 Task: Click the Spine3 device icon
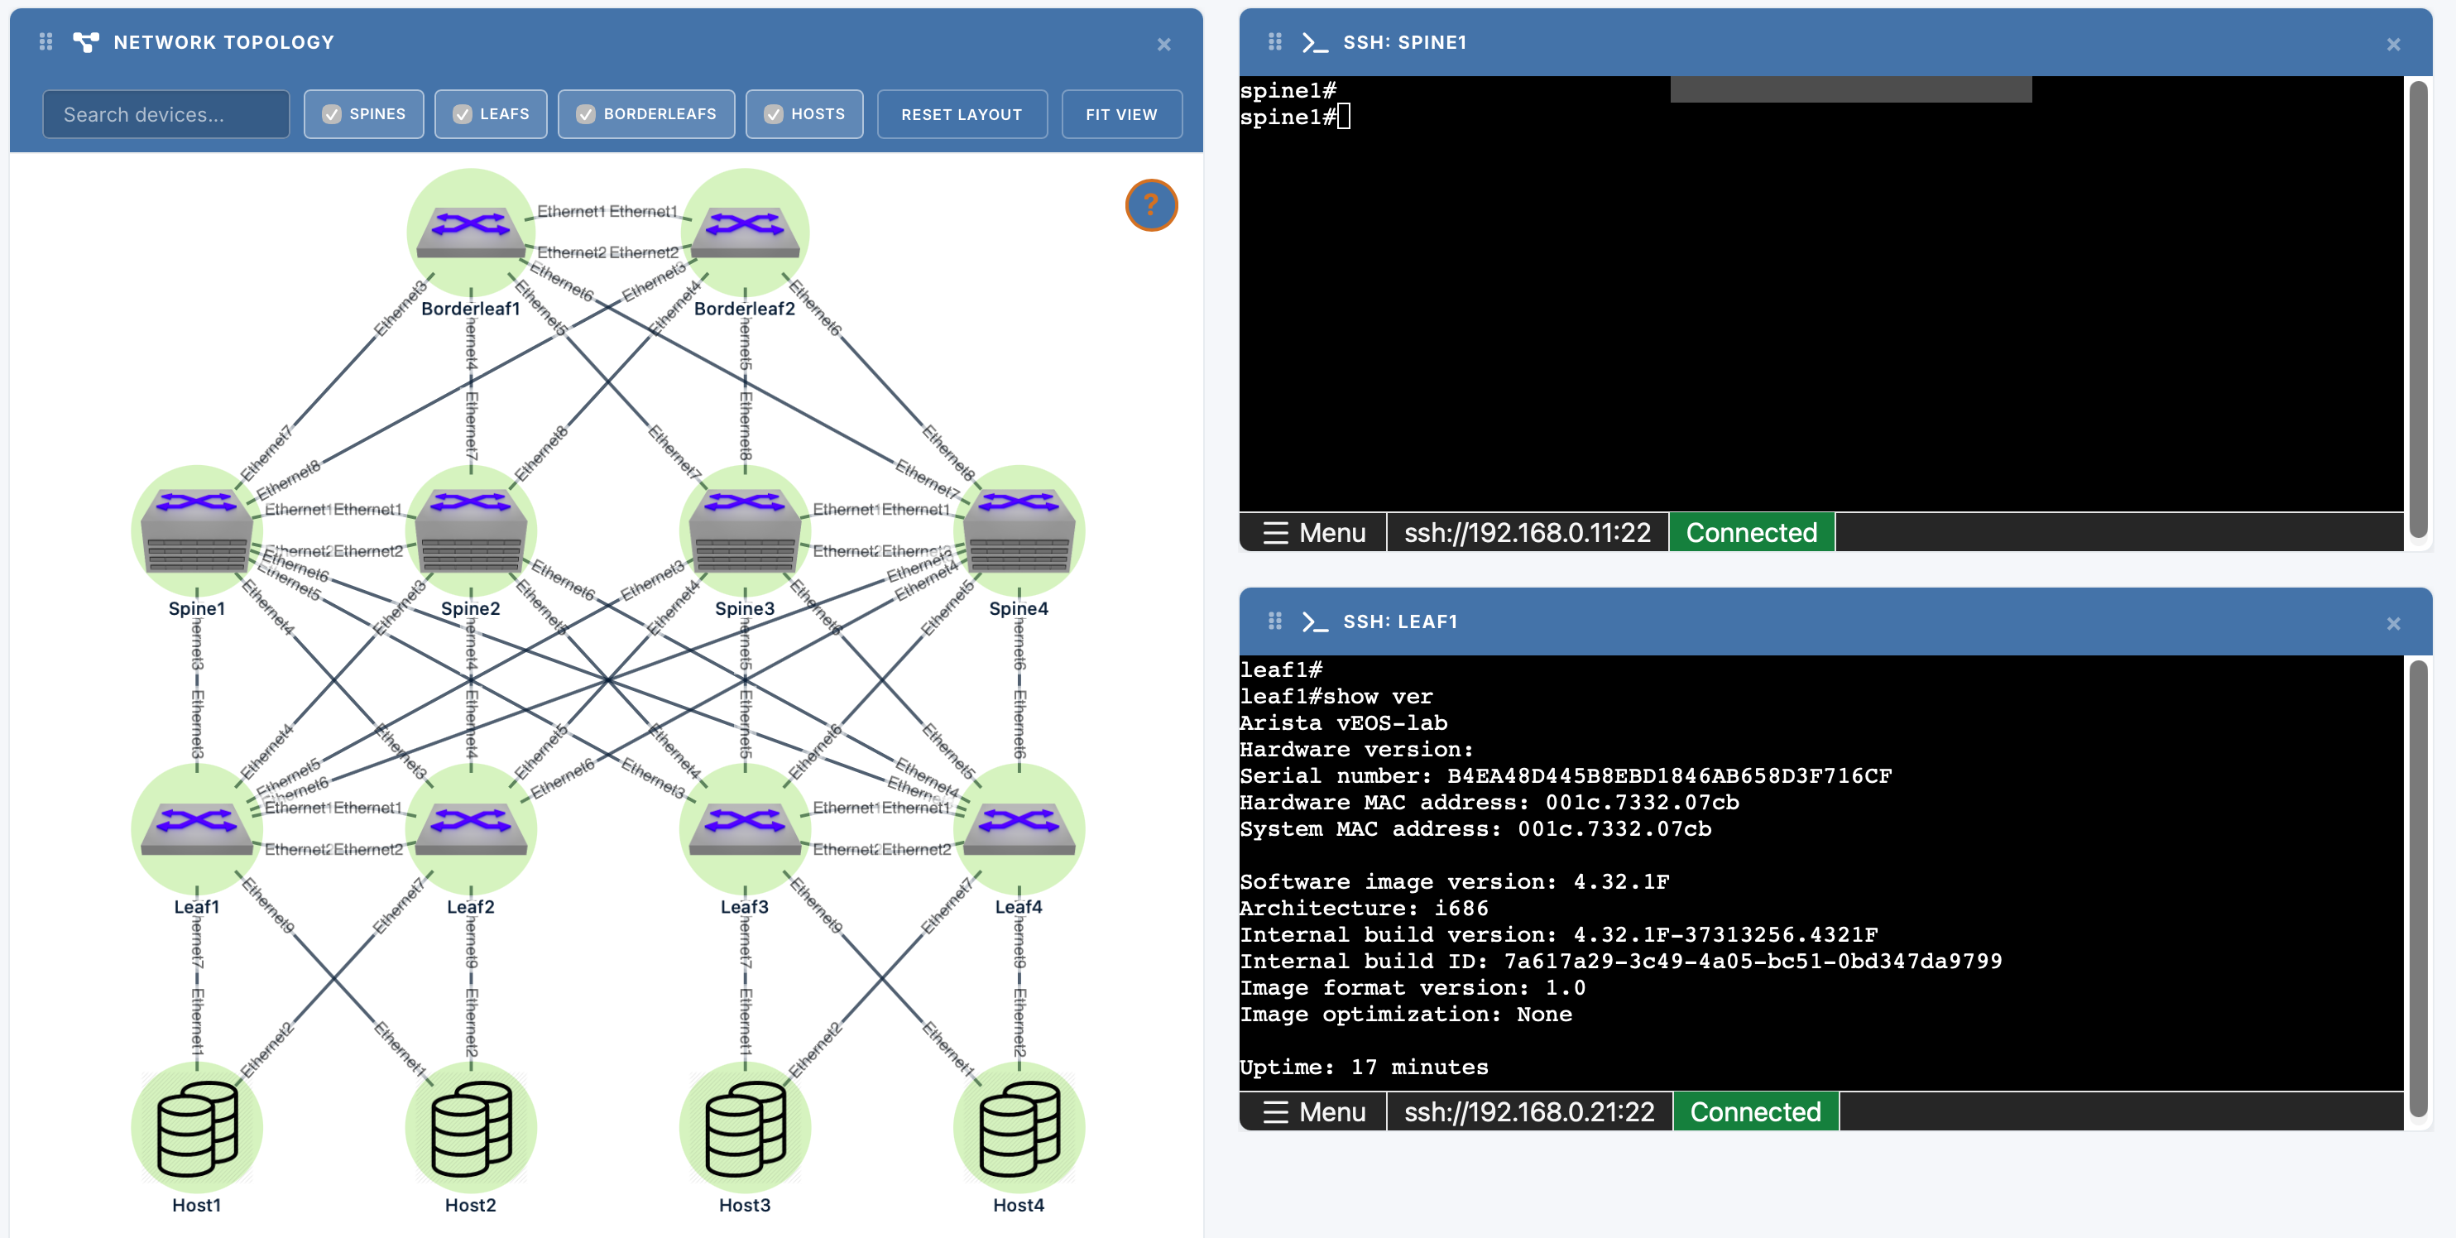745,530
